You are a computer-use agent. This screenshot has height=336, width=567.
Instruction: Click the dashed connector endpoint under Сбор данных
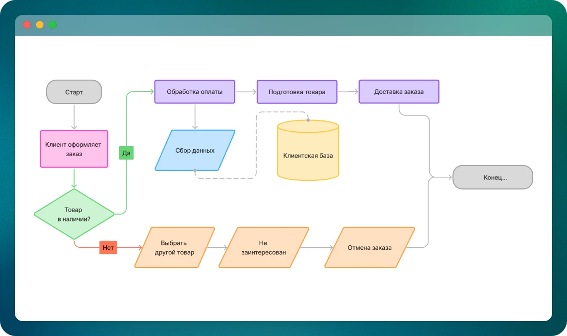tap(195, 170)
